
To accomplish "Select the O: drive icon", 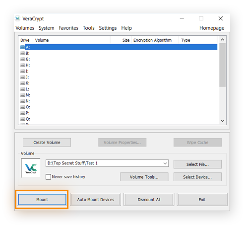I will pyautogui.click(x=22, y=107).
